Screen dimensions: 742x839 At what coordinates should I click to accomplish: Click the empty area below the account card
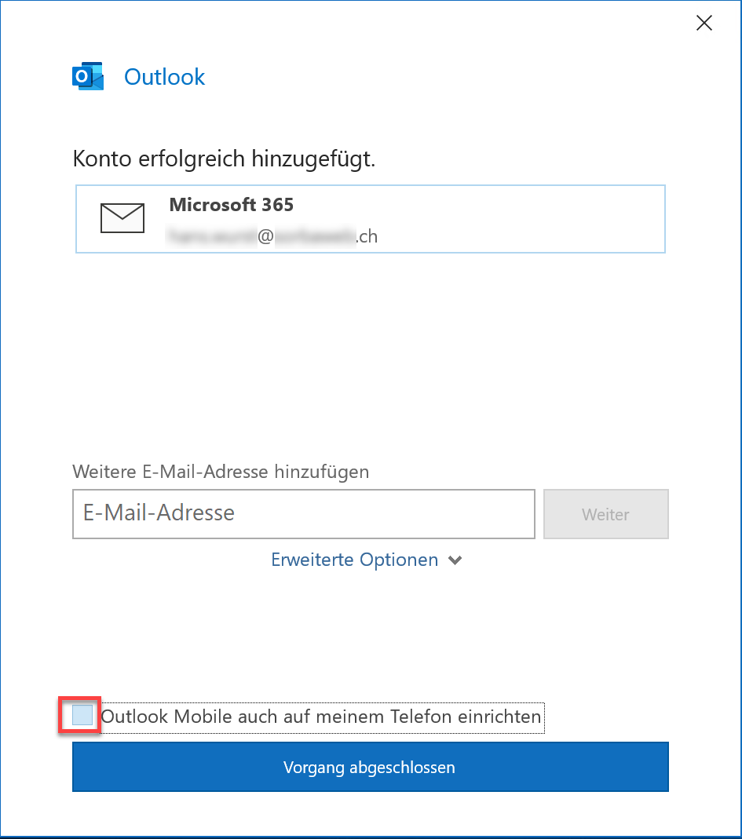371,353
